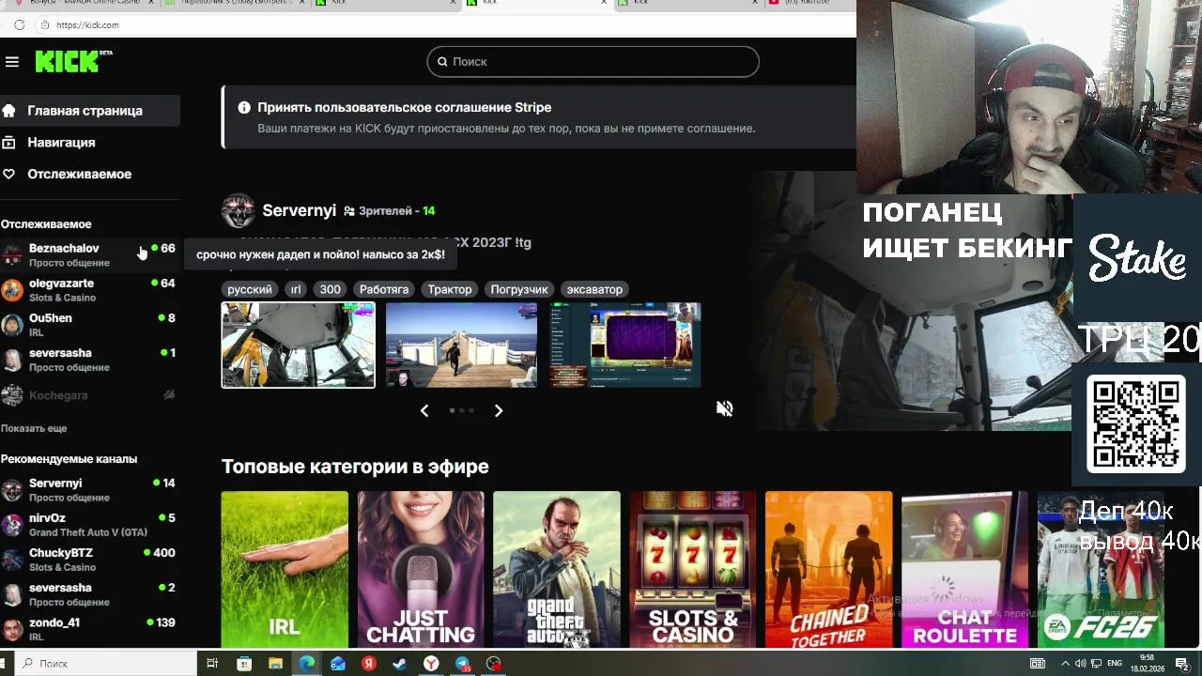Open the Chat Roulette category

click(965, 569)
